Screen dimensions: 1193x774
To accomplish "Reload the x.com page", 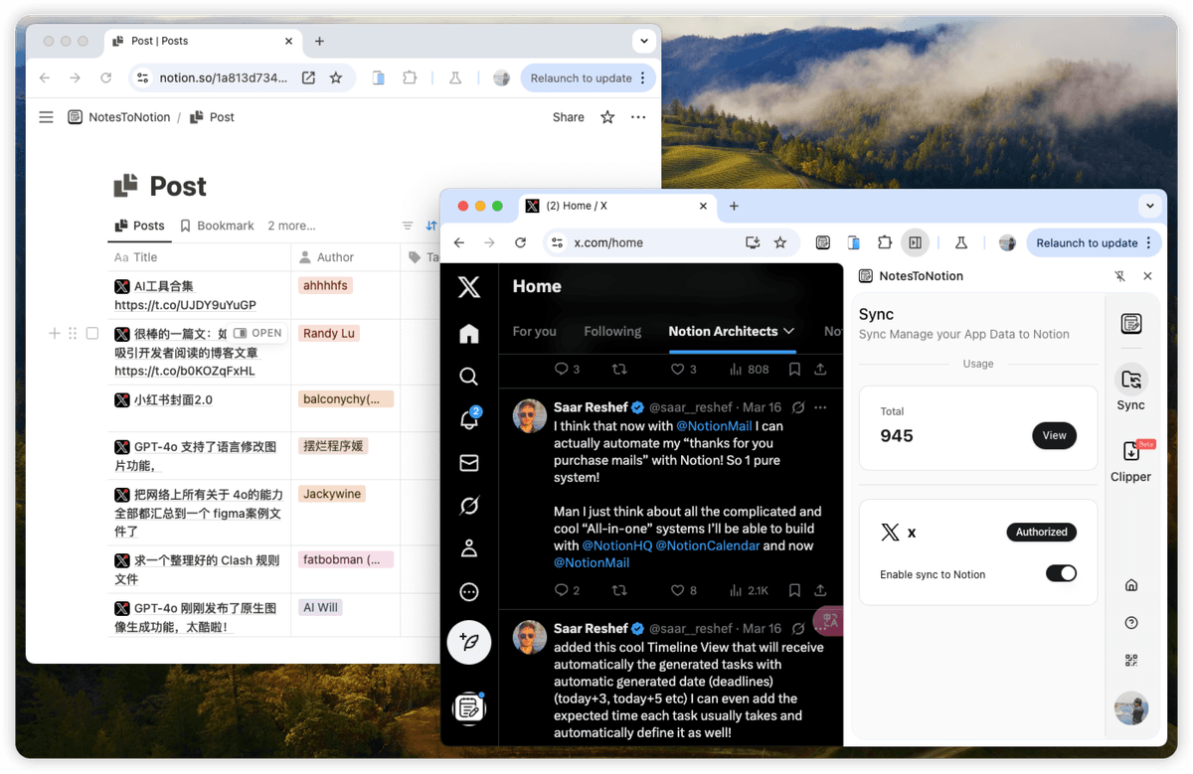I will (520, 242).
